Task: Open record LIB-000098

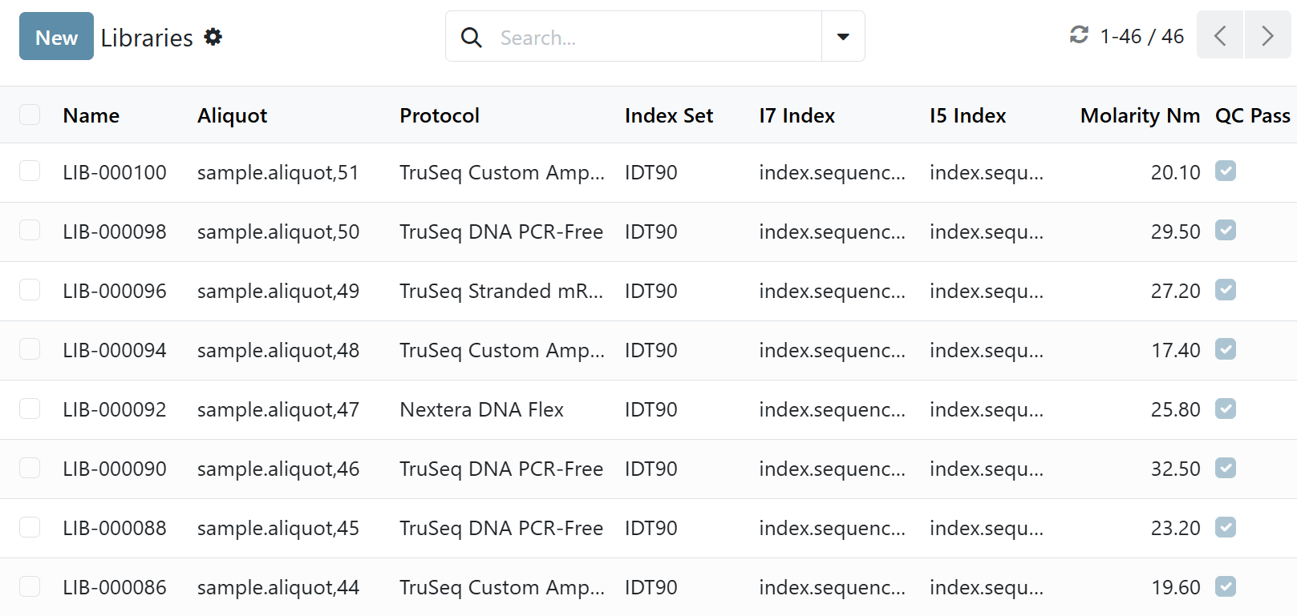Action: [115, 232]
